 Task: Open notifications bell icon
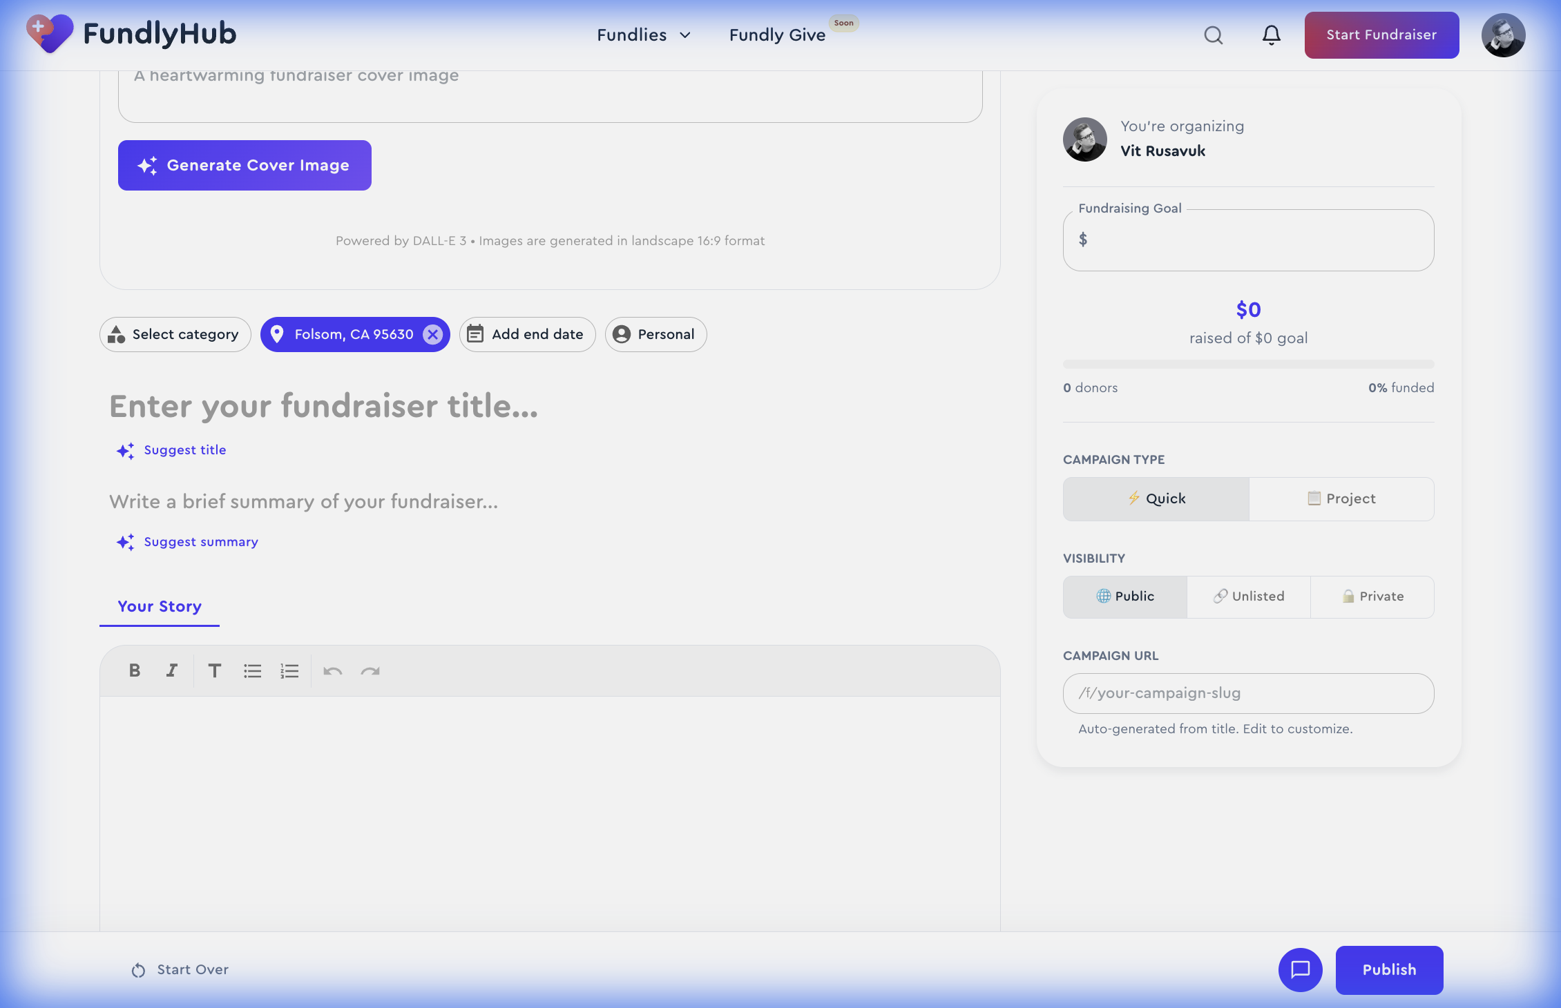(x=1271, y=35)
